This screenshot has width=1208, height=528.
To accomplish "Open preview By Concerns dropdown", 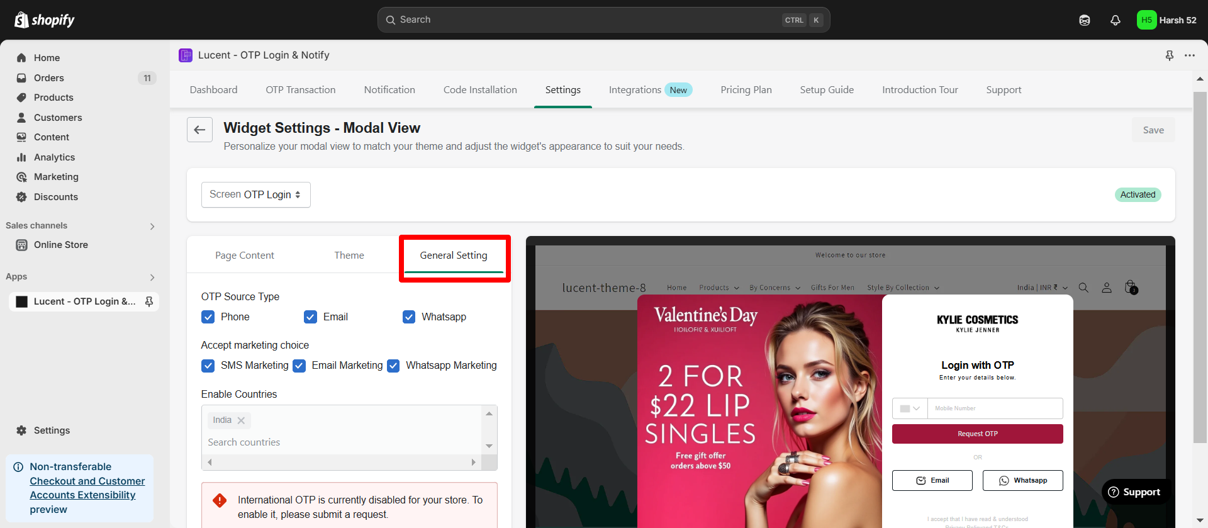I will (775, 288).
